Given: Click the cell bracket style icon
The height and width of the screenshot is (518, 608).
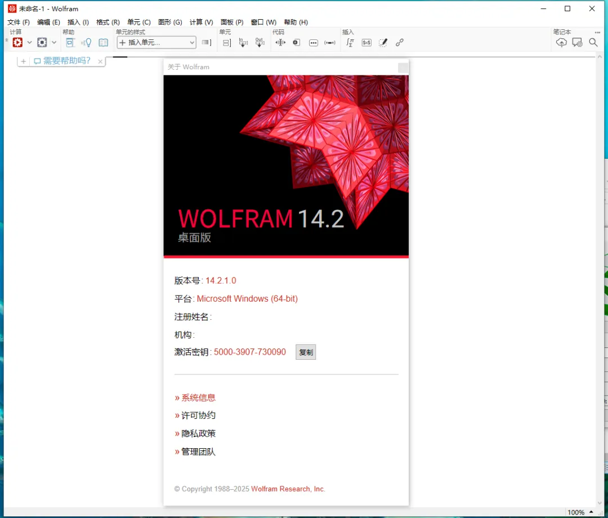Looking at the screenshot, I should click(207, 42).
